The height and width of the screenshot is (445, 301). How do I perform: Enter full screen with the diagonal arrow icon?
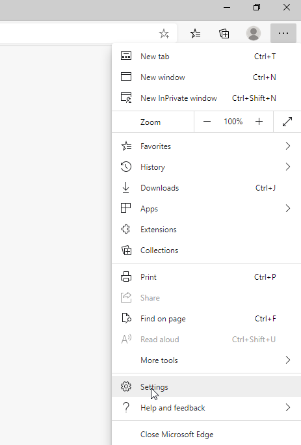[287, 122]
